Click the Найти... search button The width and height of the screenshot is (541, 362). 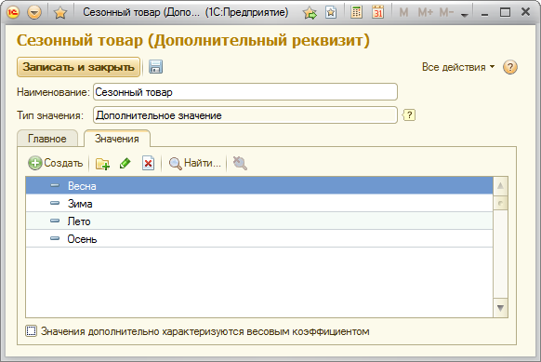(194, 163)
